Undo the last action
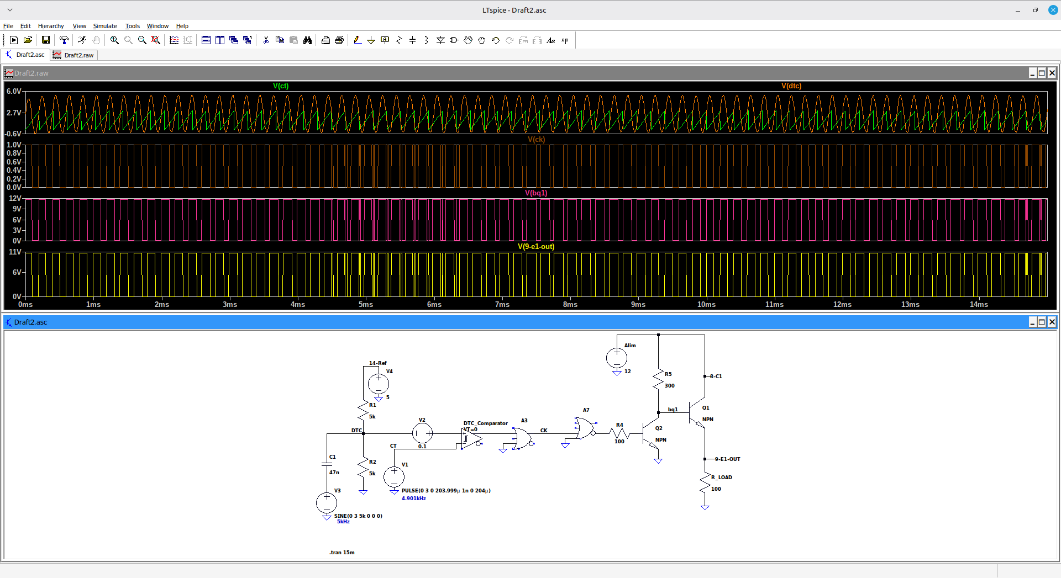 [496, 40]
